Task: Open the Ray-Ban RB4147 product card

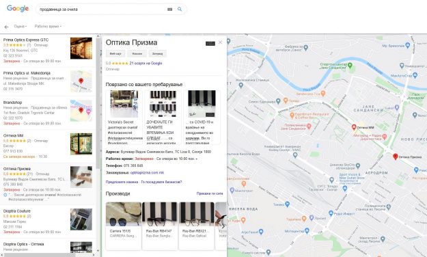Action: coord(160,226)
